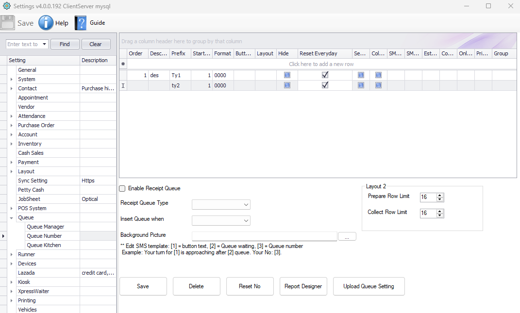520x313 pixels.
Task: Expand the Devices tree node
Action: tap(12, 264)
